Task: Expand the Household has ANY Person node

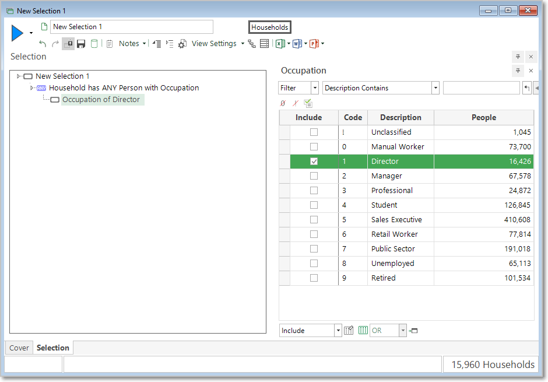Action: pyautogui.click(x=32, y=87)
